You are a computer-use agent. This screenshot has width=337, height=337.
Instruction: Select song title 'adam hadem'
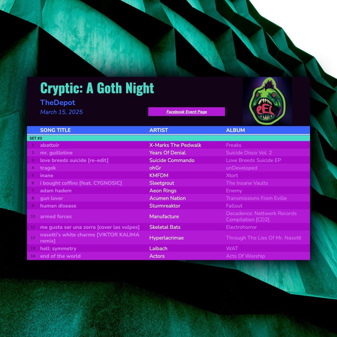[56, 191]
